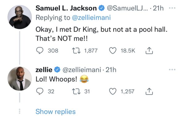Click the verified badge next to zellie
This screenshot has width=184, height=116.
(x=57, y=70)
